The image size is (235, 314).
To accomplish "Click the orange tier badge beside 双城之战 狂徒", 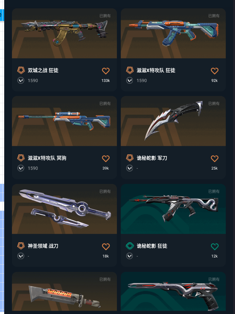I will (x=21, y=70).
